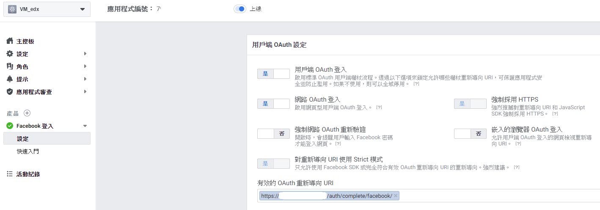Toggle 對重新導向 URI 使用 Strict 模式 switch

[x=273, y=164]
